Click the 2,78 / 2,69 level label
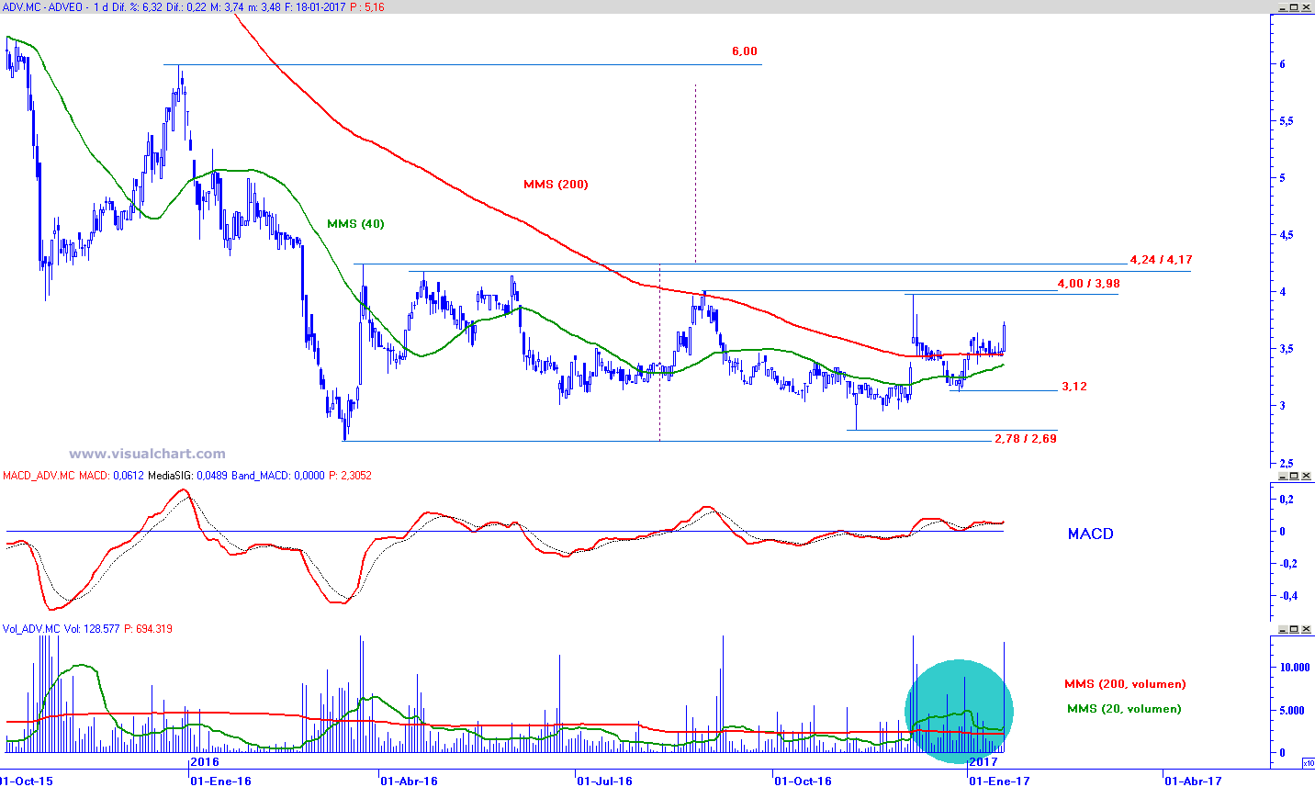 [1026, 439]
